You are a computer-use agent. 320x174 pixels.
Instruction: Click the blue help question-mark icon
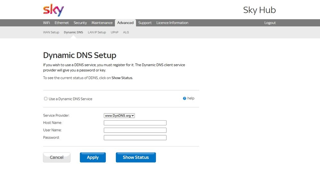pyautogui.click(x=185, y=99)
